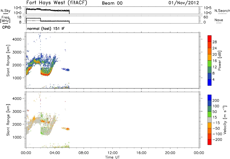The width and height of the screenshot is (230, 159).
Task: Click the "Freq. [MHz]" axis label
Action: coord(5,19)
